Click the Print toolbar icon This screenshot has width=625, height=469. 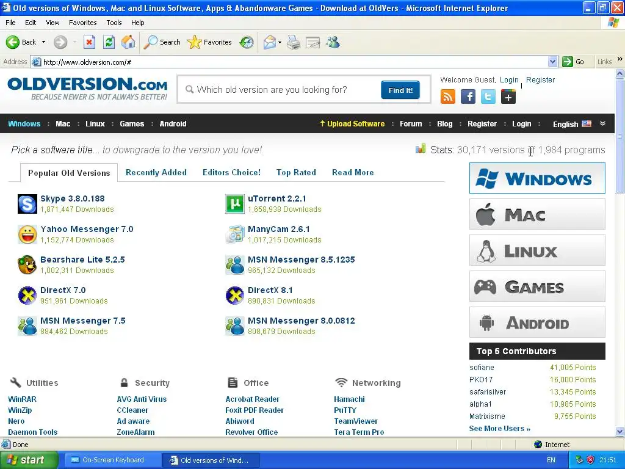coord(294,42)
